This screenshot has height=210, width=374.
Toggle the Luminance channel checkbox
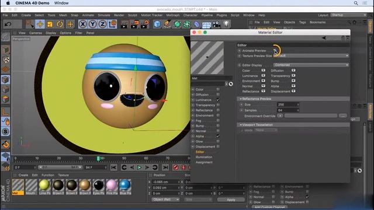point(218,100)
